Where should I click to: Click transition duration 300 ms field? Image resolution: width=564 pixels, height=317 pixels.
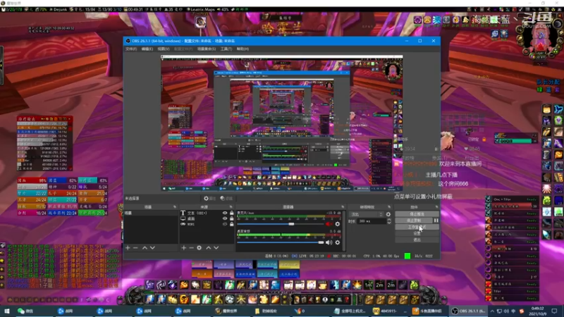click(372, 221)
